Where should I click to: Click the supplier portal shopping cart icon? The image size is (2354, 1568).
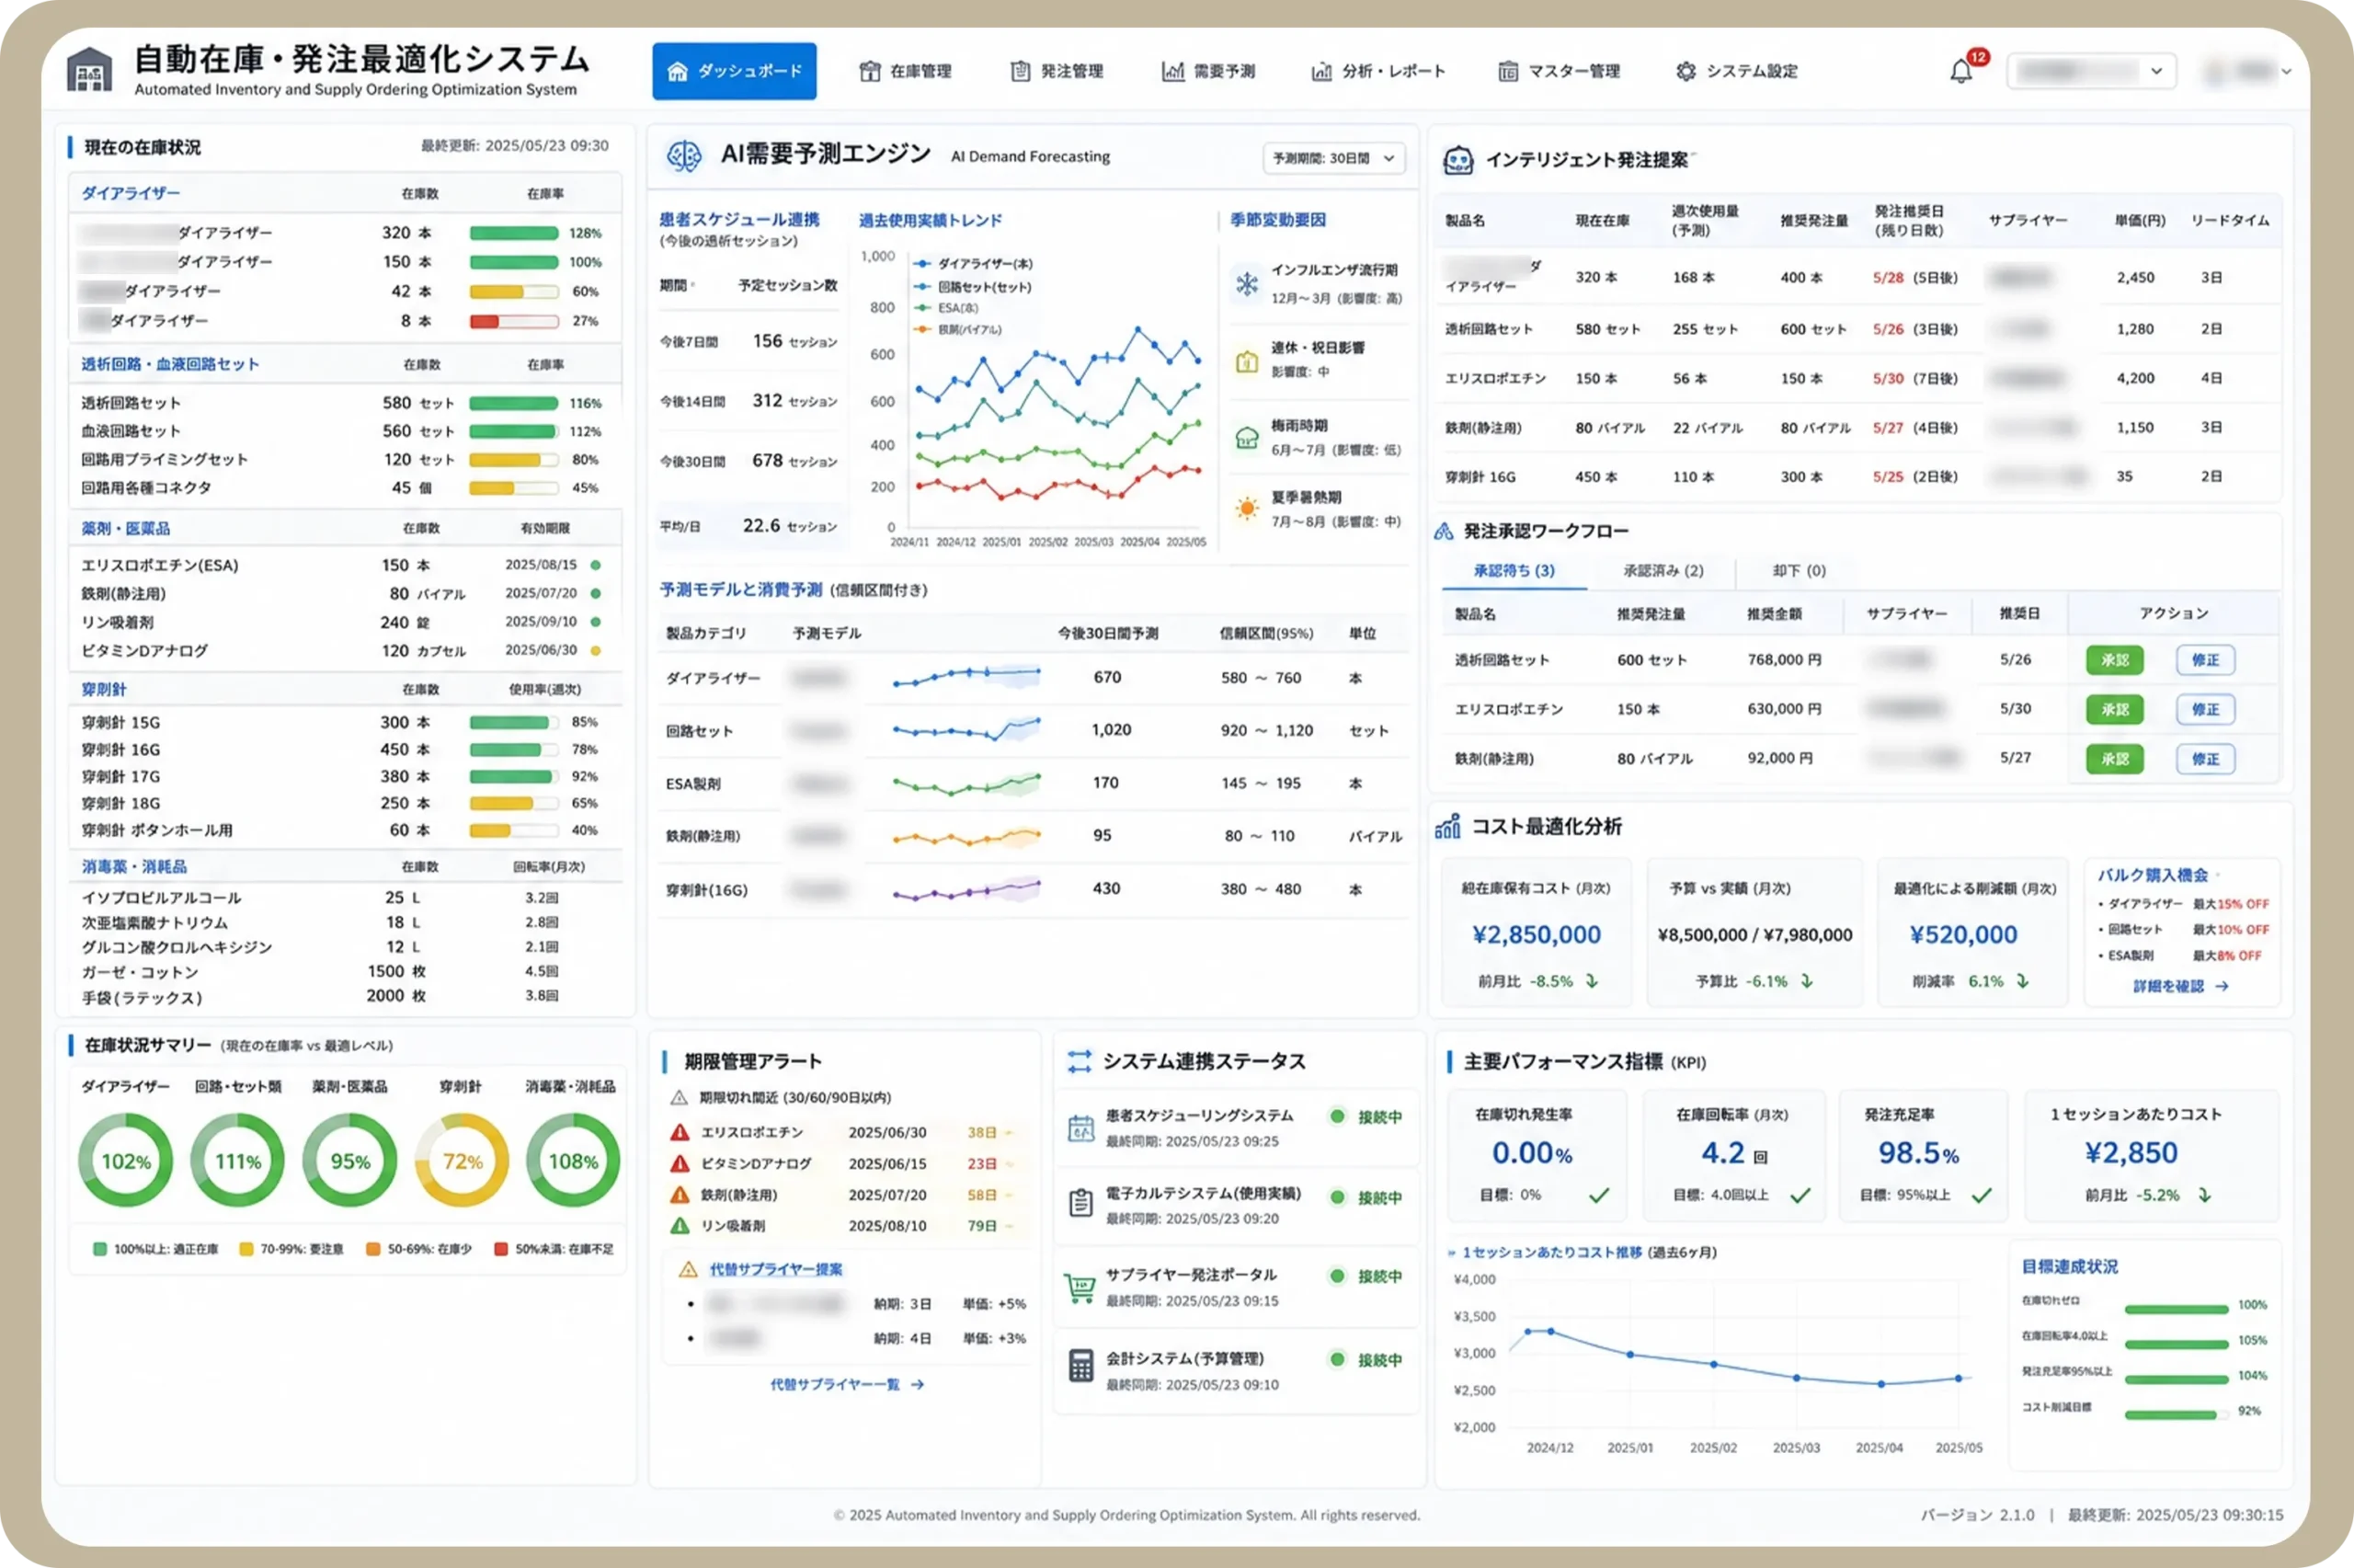tap(1080, 1287)
